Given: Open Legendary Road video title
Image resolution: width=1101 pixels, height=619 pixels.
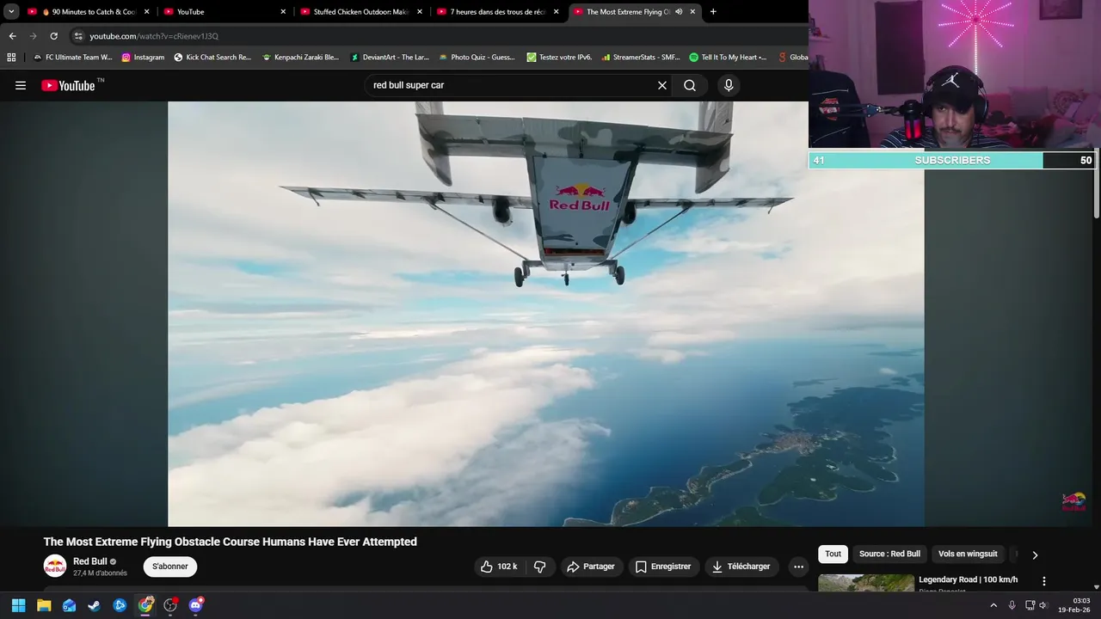Looking at the screenshot, I should [x=968, y=579].
